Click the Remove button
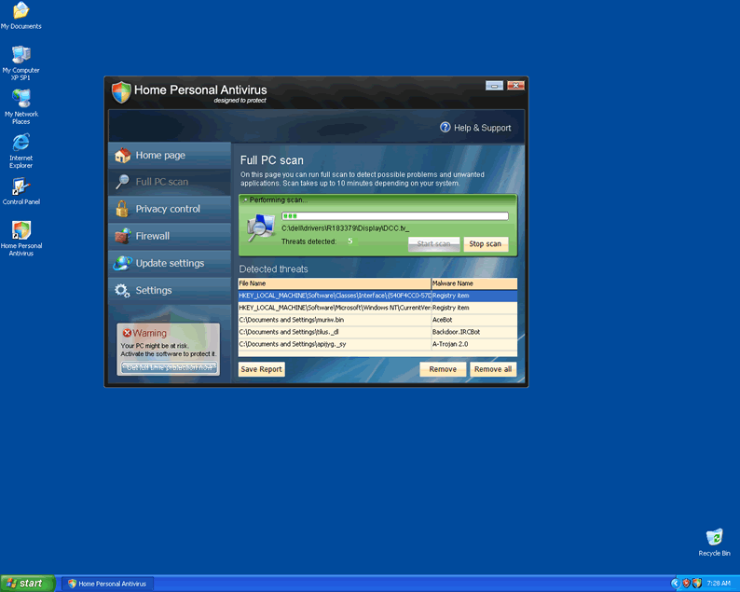 [443, 369]
